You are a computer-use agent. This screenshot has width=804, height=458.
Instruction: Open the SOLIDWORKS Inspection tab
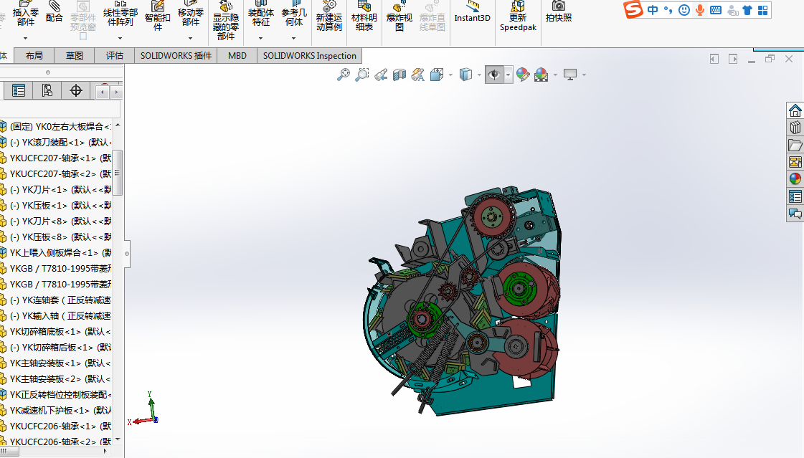point(310,55)
